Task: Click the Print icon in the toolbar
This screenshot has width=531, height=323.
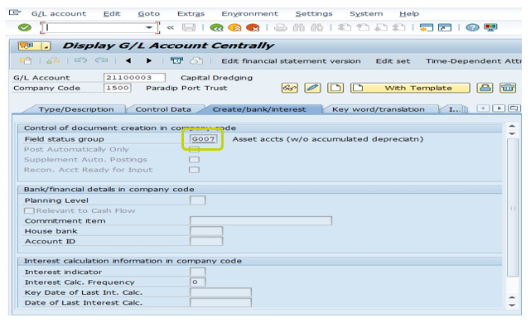Action: point(280,27)
